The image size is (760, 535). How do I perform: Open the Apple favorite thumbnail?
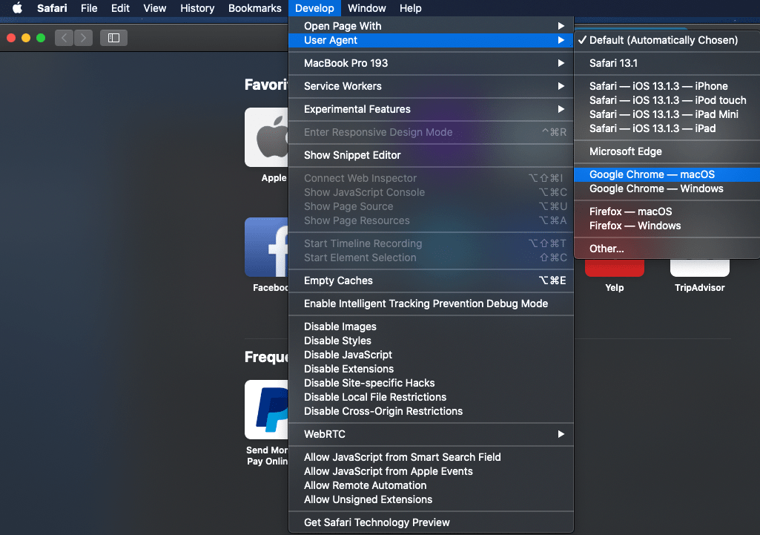[267, 137]
